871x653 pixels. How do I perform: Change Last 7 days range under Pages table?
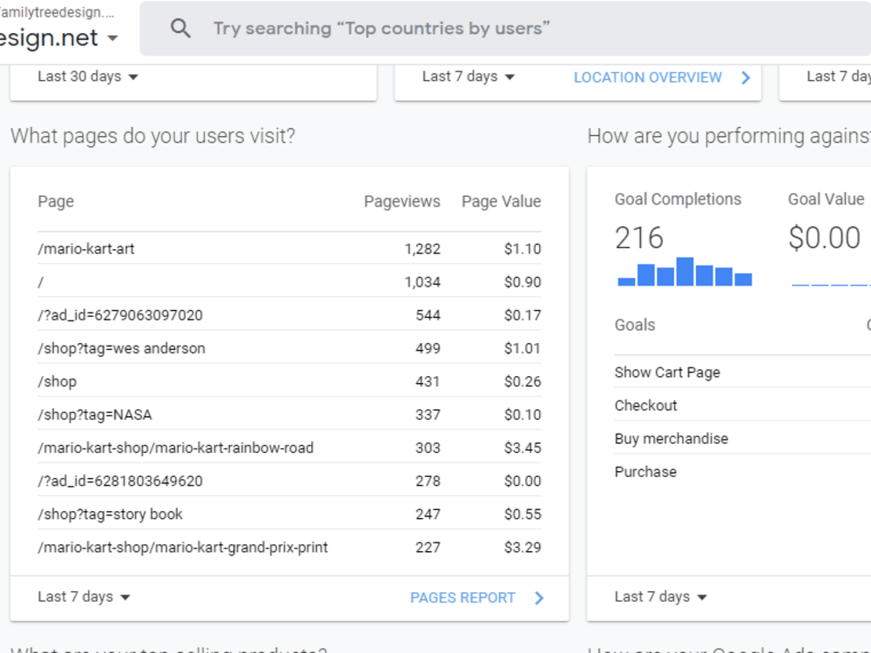(84, 597)
